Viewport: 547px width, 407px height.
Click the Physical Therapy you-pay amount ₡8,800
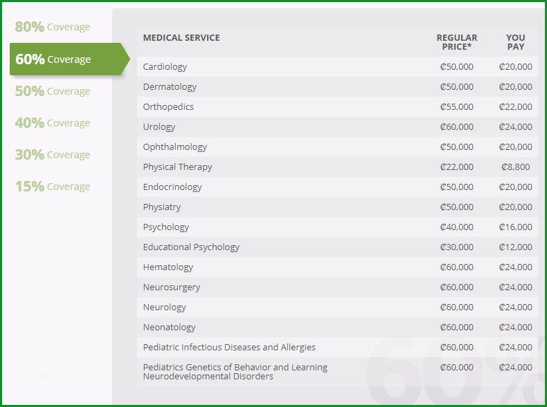coord(516,167)
